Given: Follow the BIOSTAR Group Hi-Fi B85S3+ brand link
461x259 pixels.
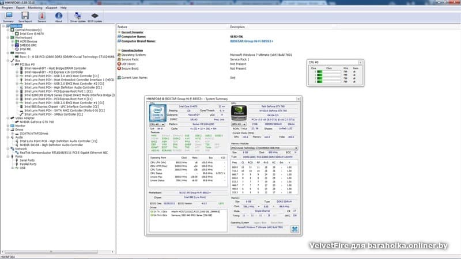Looking at the screenshot, I should (x=252, y=41).
